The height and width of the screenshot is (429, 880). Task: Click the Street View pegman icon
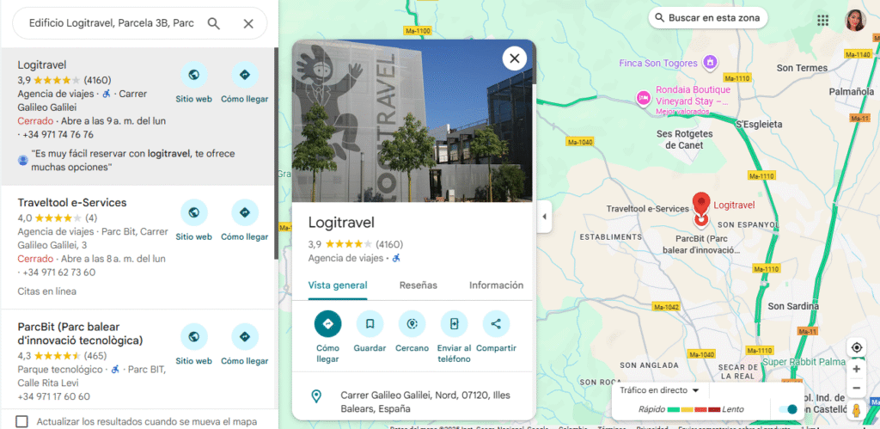click(857, 410)
